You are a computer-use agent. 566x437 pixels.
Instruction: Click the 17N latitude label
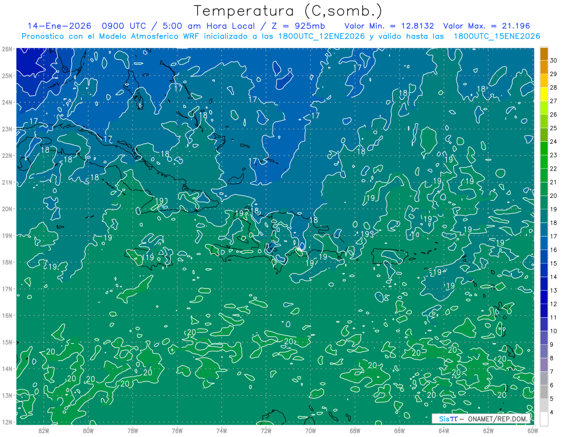(x=7, y=289)
